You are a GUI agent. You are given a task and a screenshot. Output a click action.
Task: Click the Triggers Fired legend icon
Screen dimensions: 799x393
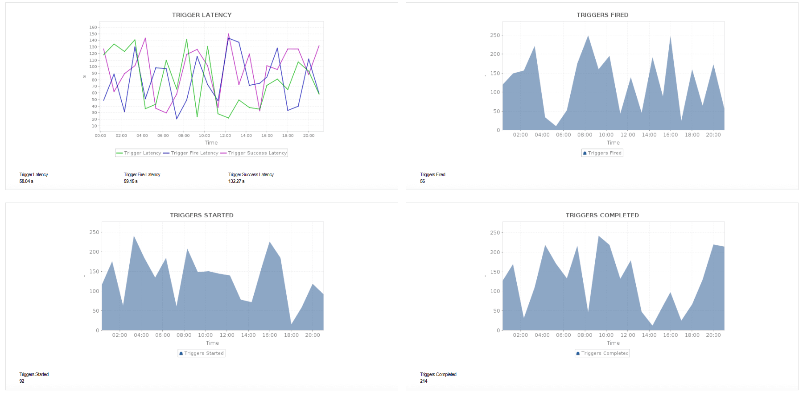pyautogui.click(x=585, y=153)
